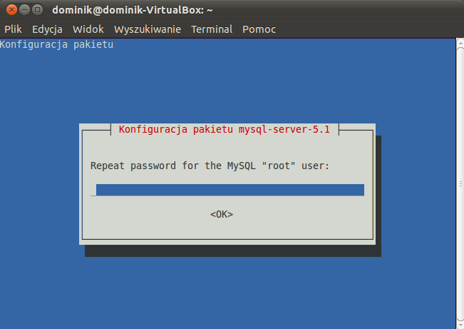The width and height of the screenshot is (464, 329).
Task: Open the Widok menu
Action: (x=88, y=29)
